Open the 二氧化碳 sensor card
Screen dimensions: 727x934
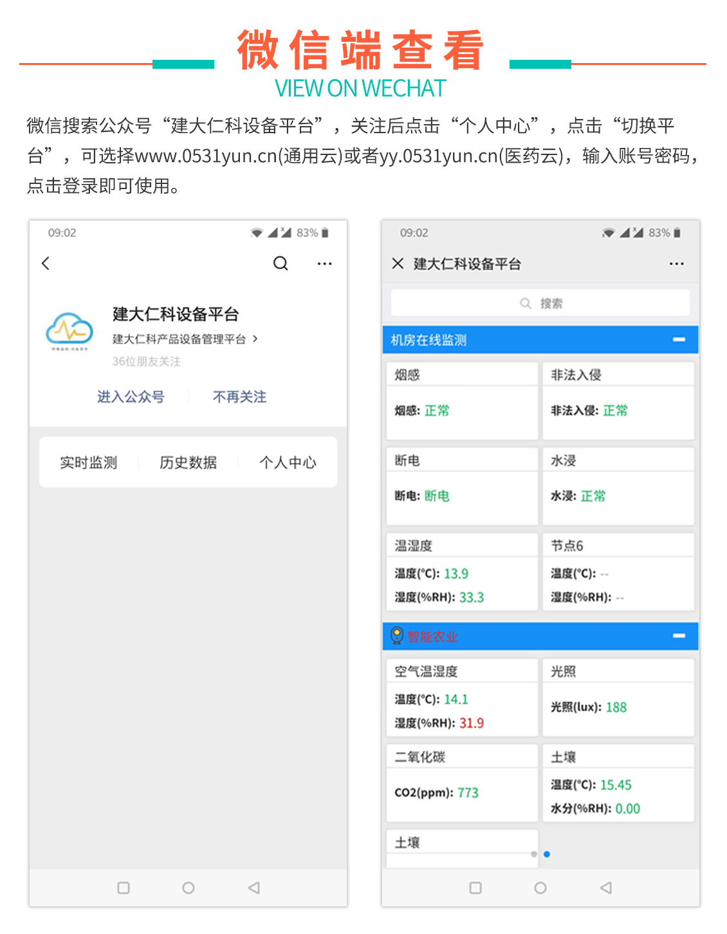[x=462, y=783]
